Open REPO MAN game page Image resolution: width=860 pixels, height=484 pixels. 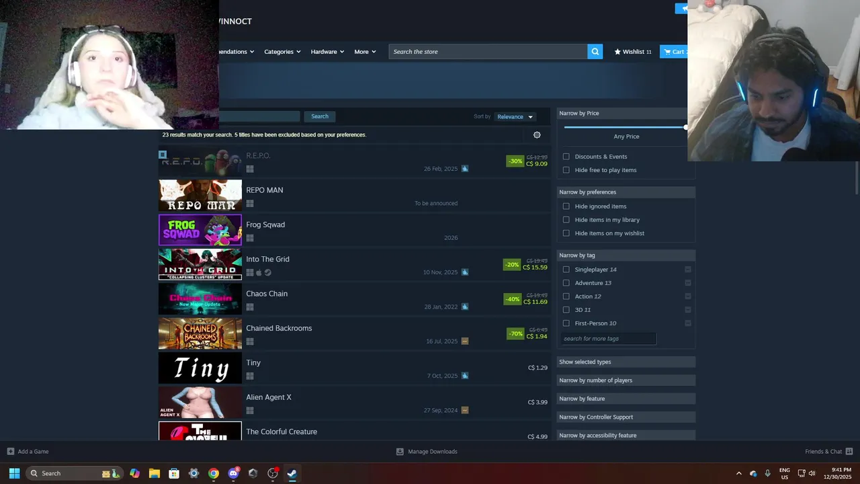click(355, 195)
